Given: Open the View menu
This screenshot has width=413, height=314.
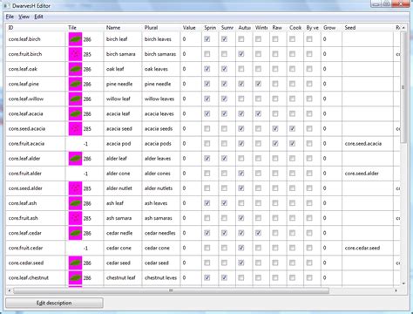Looking at the screenshot, I should pos(24,17).
